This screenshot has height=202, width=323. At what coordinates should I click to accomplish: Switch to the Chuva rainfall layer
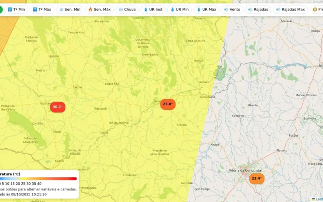(127, 10)
